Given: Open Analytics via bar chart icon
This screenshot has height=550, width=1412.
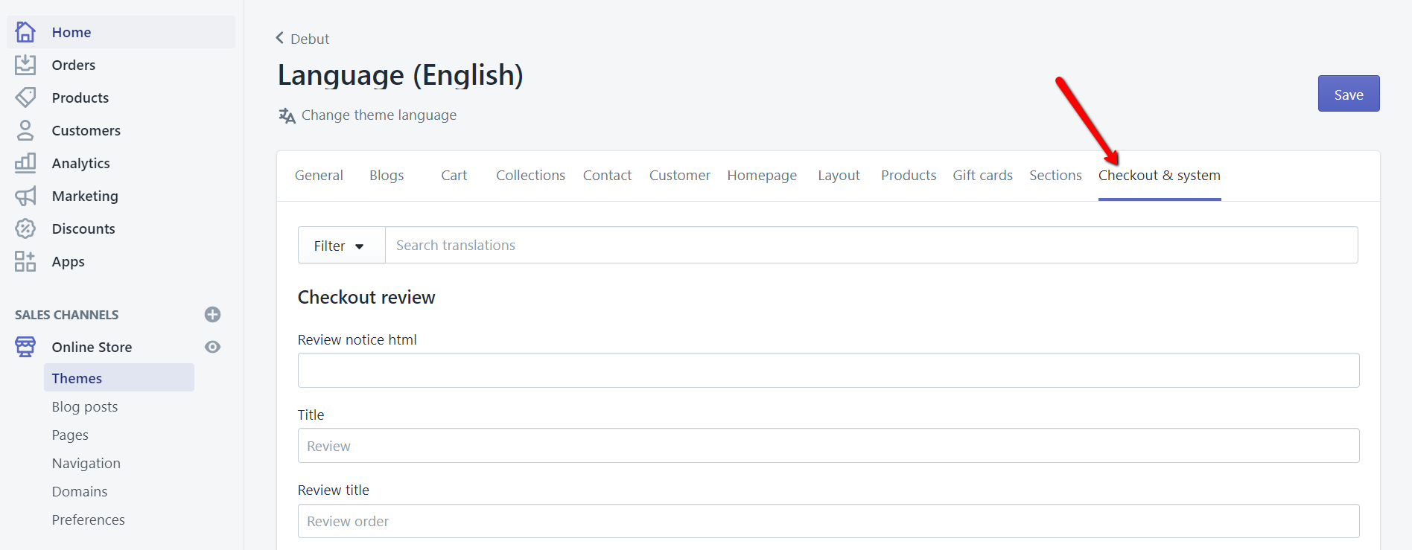Looking at the screenshot, I should click(x=25, y=163).
